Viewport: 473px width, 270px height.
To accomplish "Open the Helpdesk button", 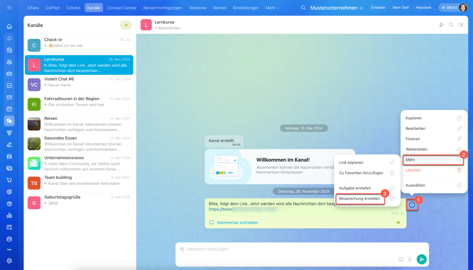I will (423, 7).
